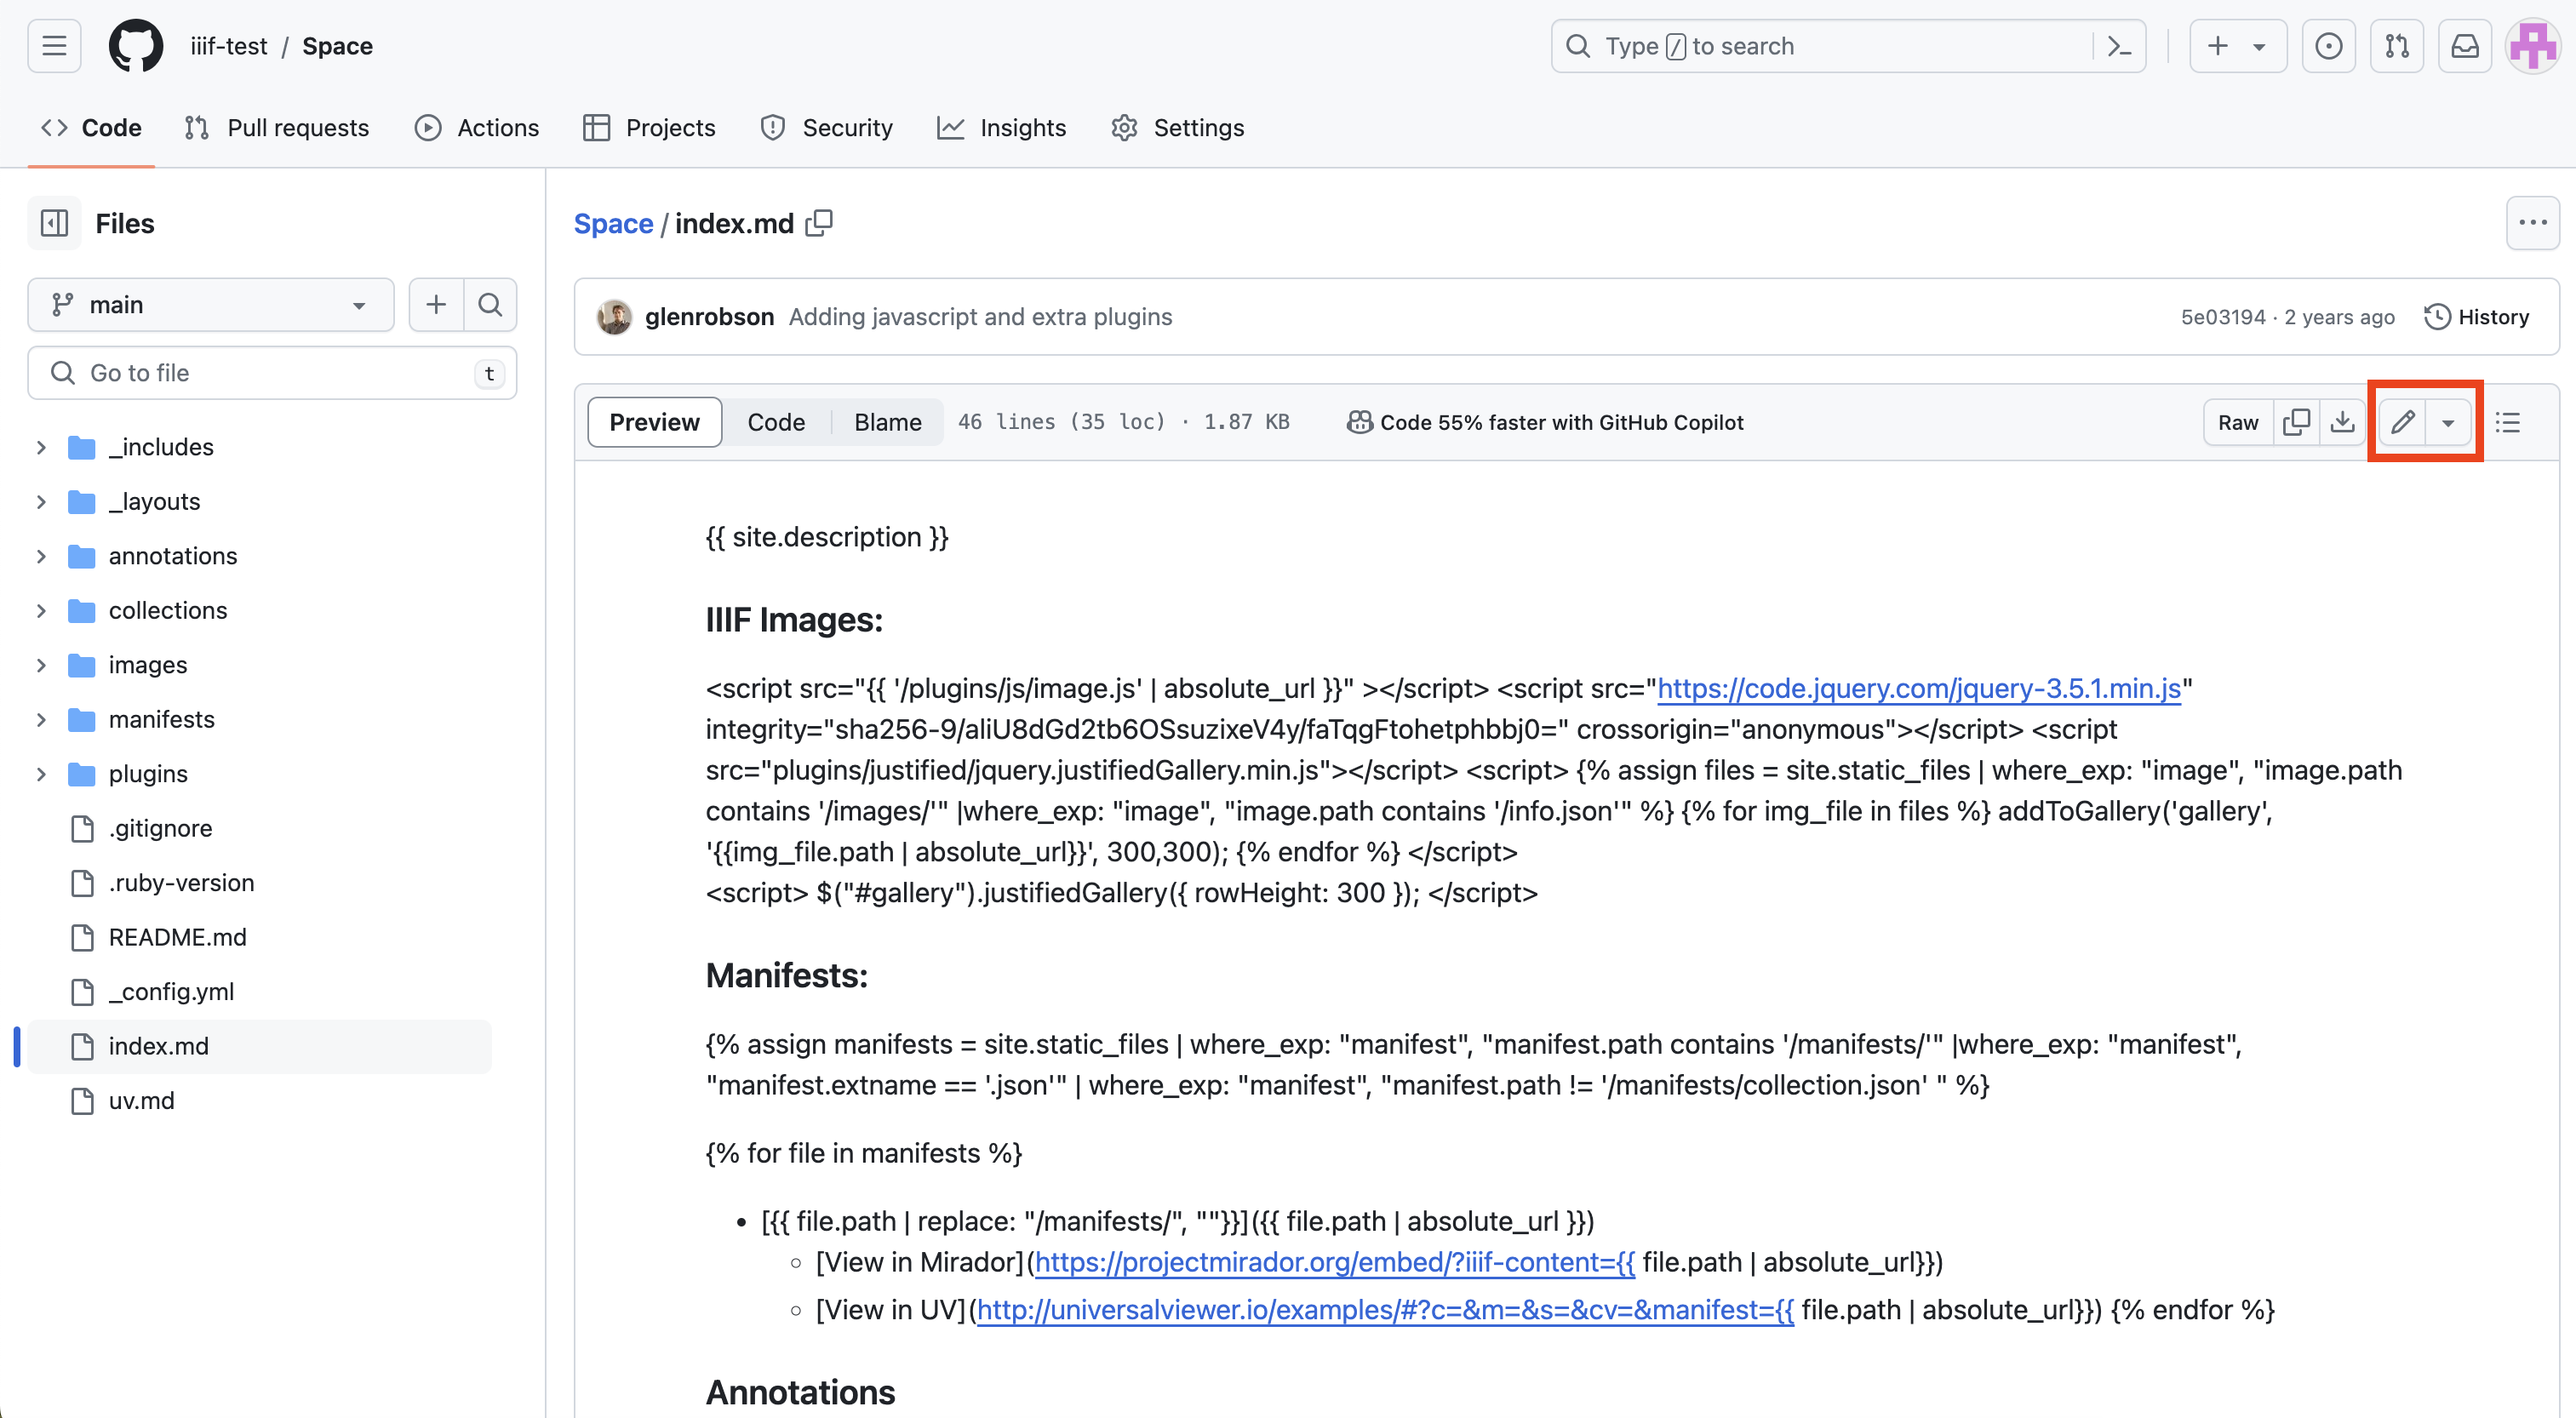Add a new file with plus button
2576x1418 pixels.
click(x=436, y=304)
